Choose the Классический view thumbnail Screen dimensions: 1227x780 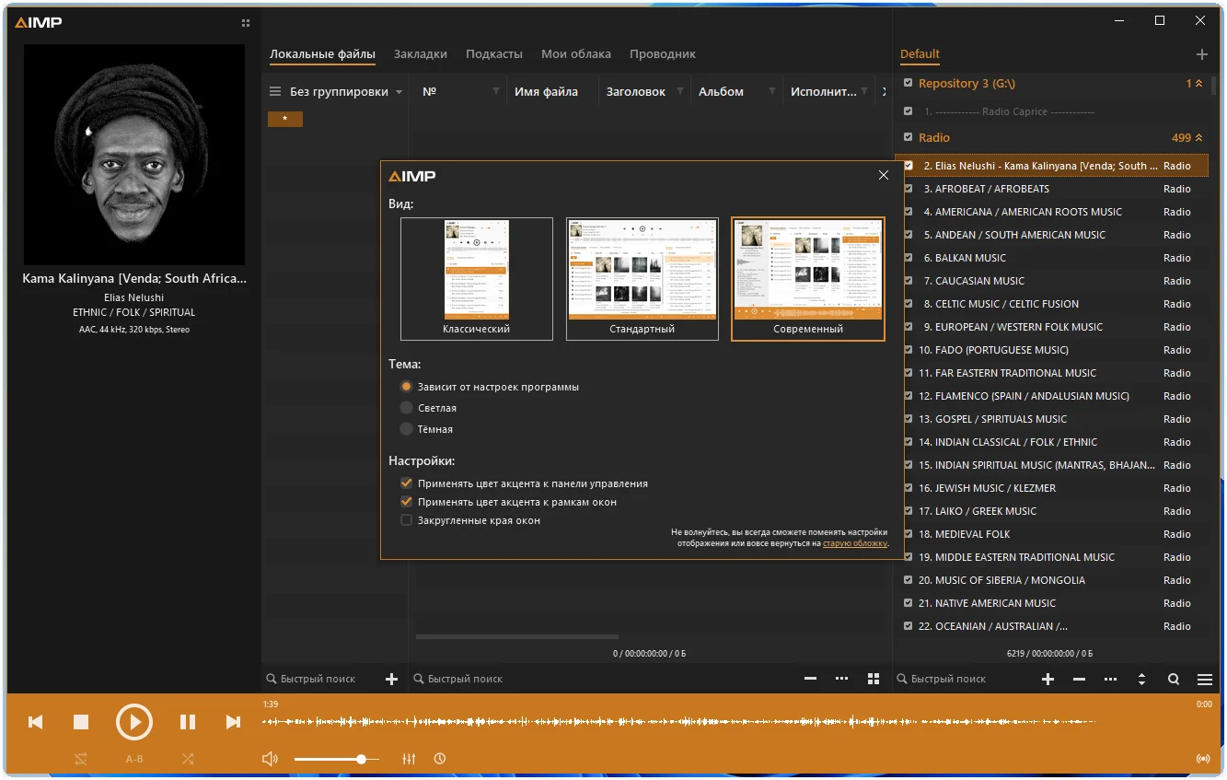(476, 279)
